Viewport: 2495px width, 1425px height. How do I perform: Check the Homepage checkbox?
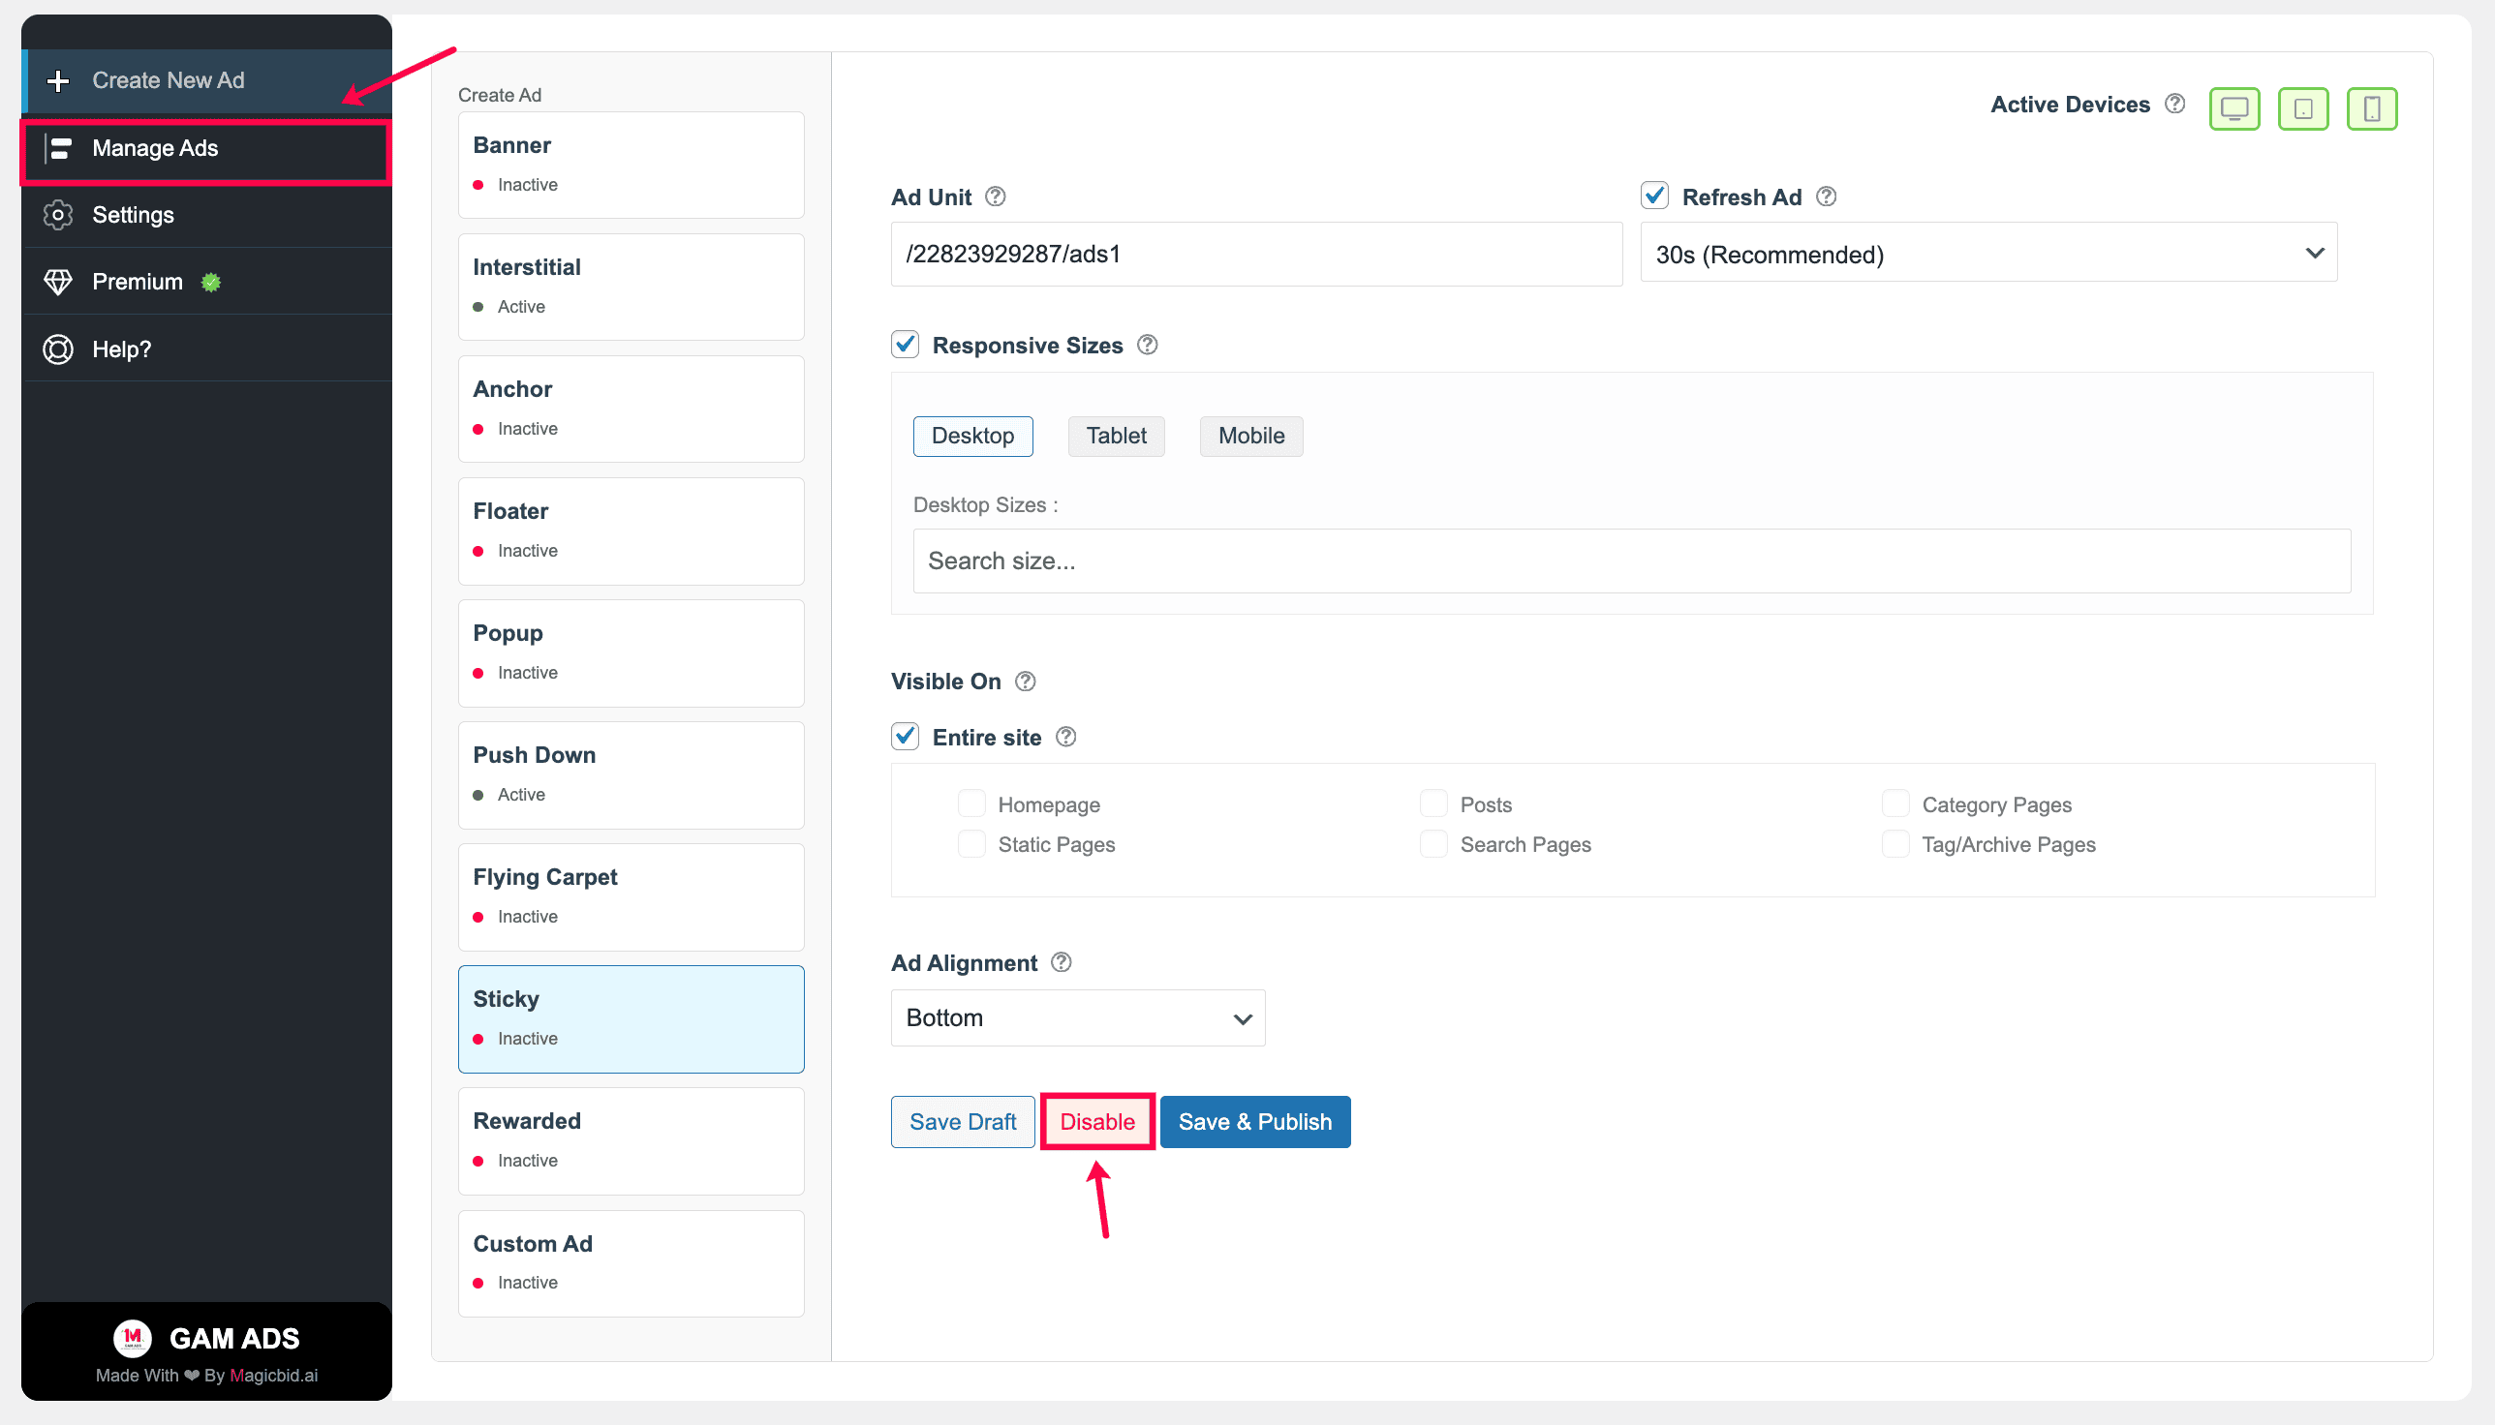coord(971,803)
